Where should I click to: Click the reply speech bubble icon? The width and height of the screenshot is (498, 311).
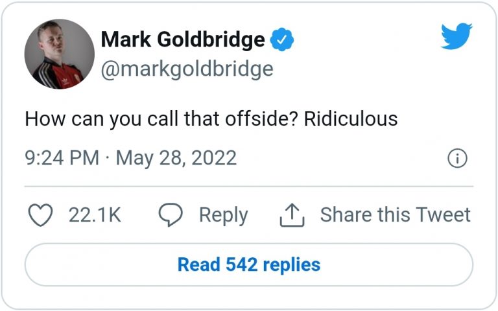pos(171,216)
